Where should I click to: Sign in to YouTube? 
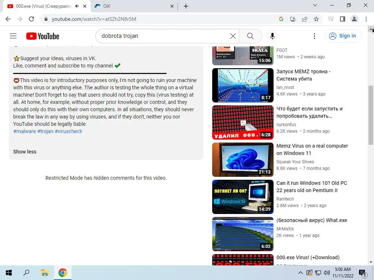343,36
